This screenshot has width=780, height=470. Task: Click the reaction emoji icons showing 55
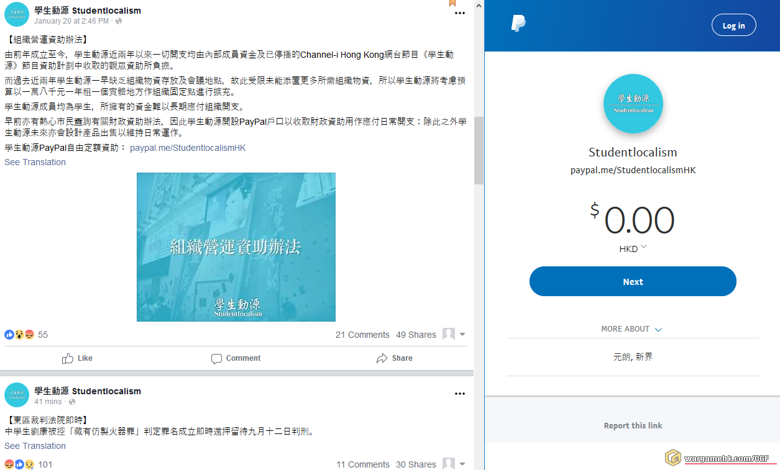(x=19, y=335)
